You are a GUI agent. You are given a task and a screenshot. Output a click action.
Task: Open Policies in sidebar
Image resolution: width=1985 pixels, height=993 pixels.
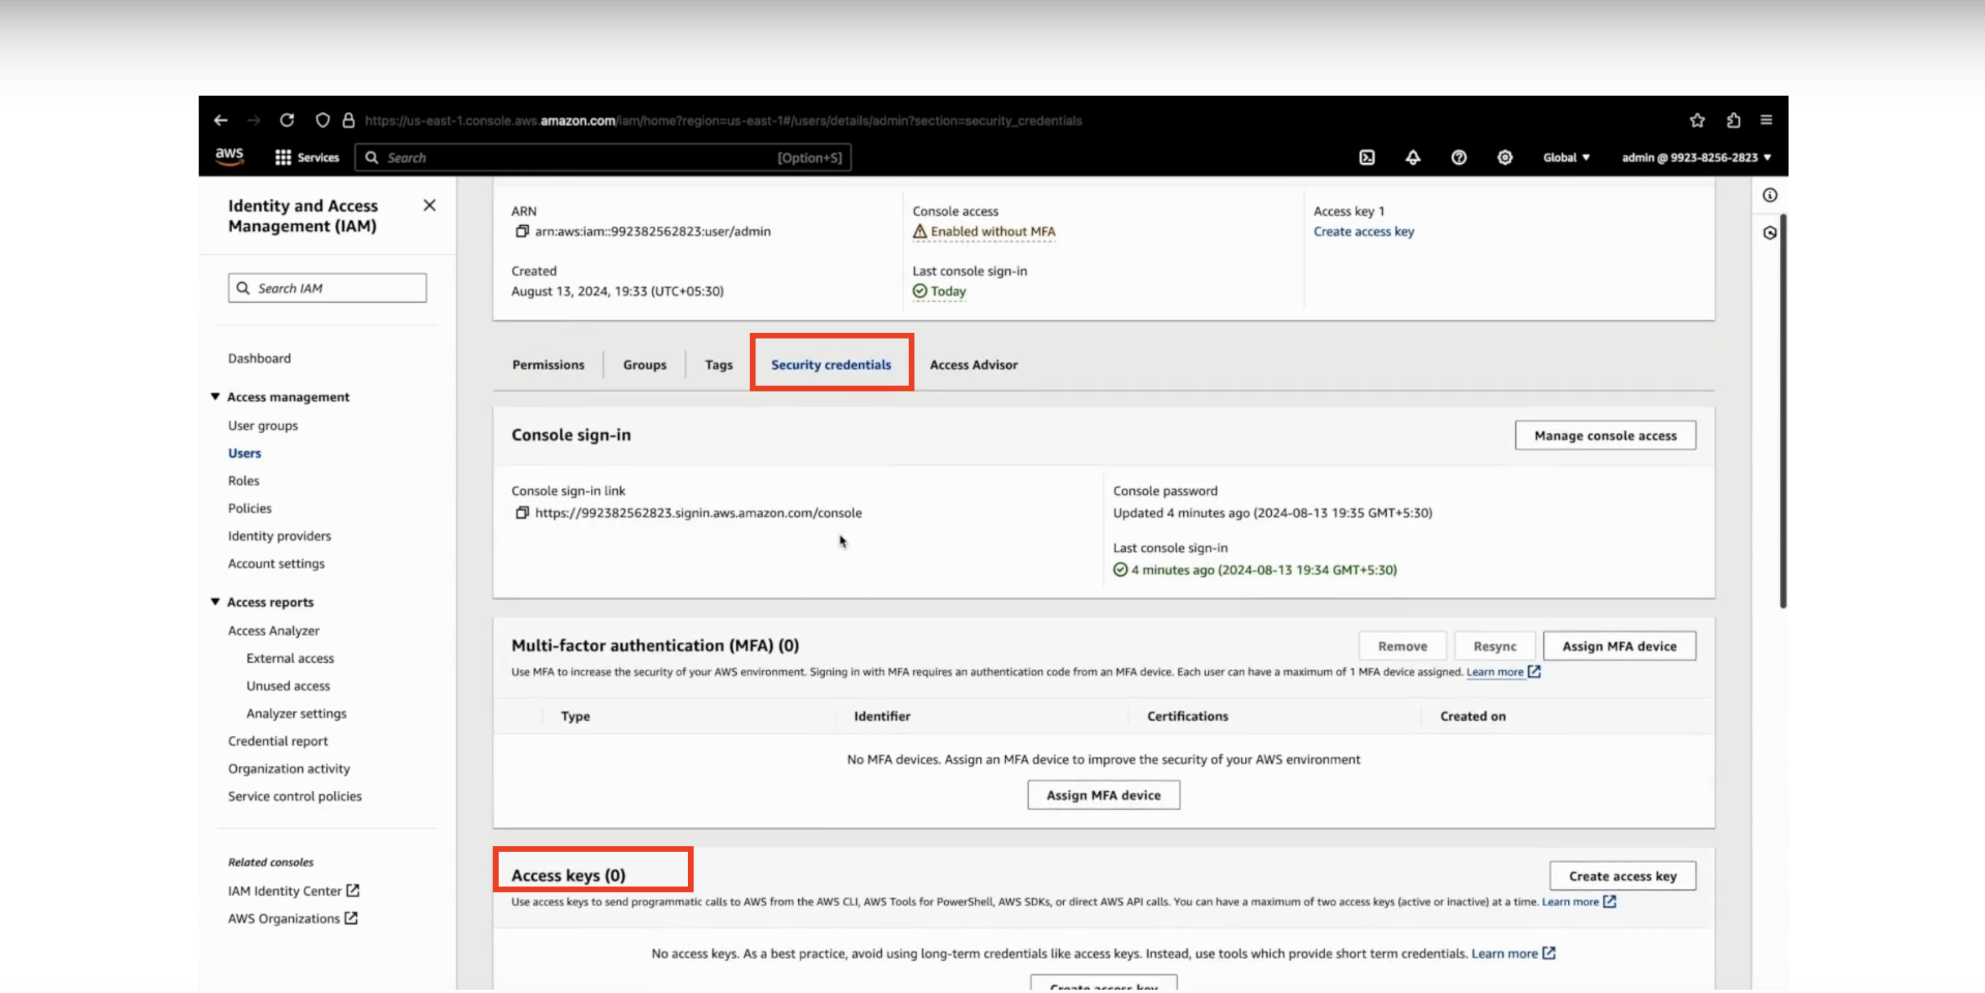249,509
